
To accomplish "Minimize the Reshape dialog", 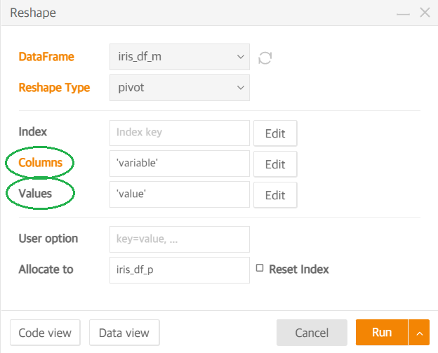I will coord(403,13).
